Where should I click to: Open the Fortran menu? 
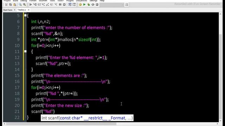(x=33, y=1)
